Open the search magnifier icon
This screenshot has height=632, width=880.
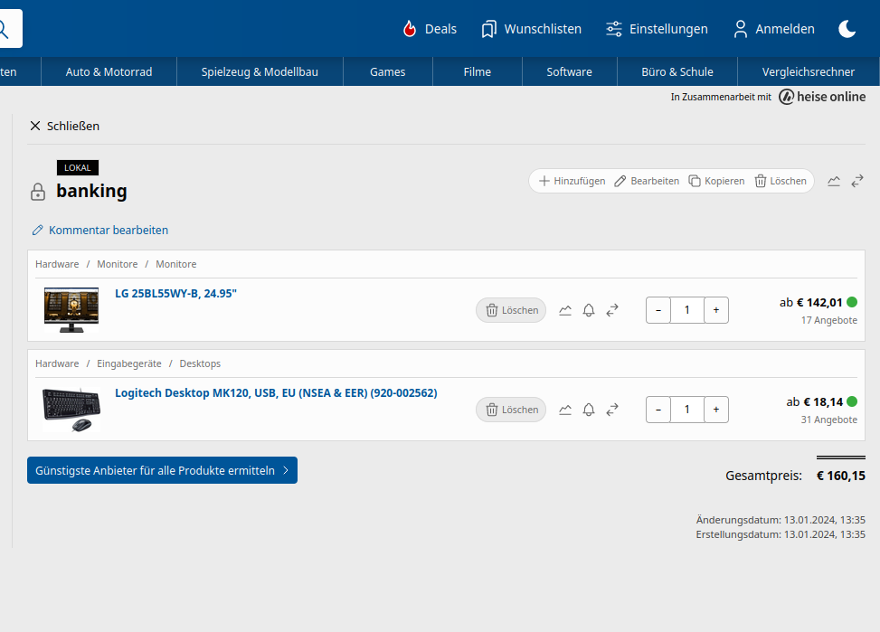(5, 29)
